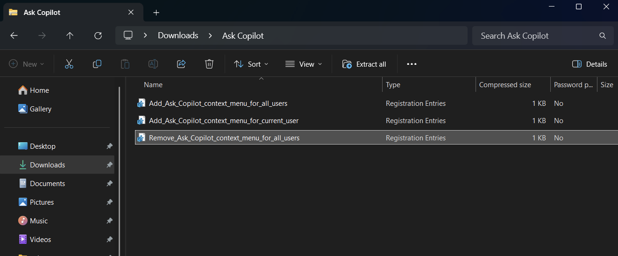Click the pin icon beside Documents
618x256 pixels.
109,184
